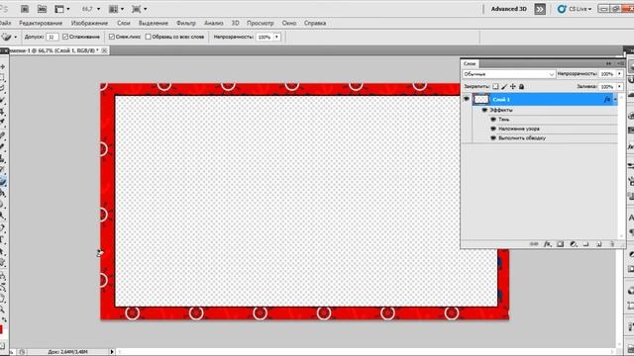Image resolution: width=634 pixels, height=356 pixels.
Task: Open the Изображение menu
Action: point(89,23)
